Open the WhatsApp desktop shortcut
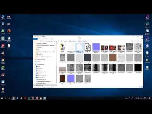This screenshot has height=114, width=152. tap(3, 31)
